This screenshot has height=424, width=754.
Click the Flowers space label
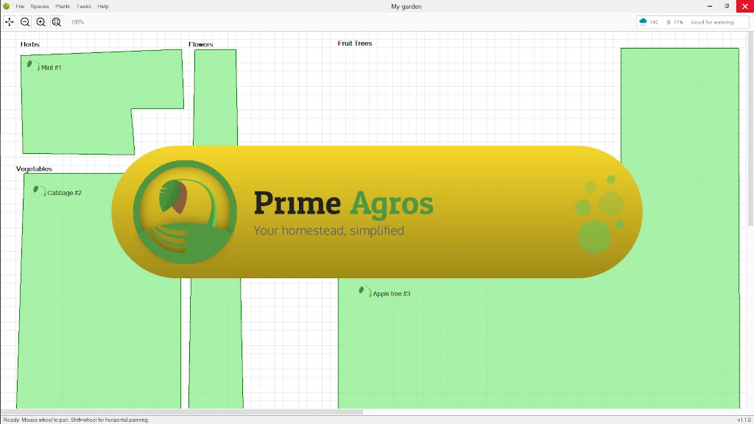201,44
